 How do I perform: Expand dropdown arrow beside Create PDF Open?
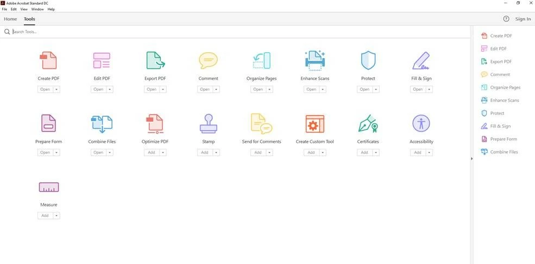pos(56,90)
